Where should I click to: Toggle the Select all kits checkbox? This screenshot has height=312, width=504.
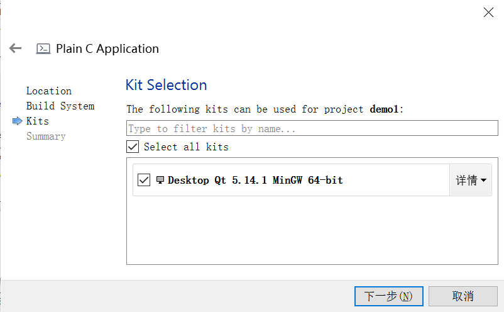click(133, 147)
